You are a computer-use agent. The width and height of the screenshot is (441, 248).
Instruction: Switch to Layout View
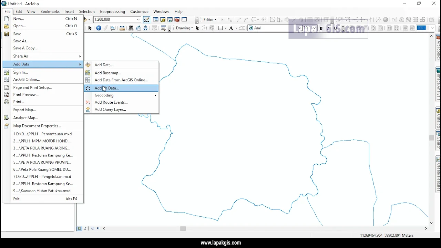[x=85, y=228]
